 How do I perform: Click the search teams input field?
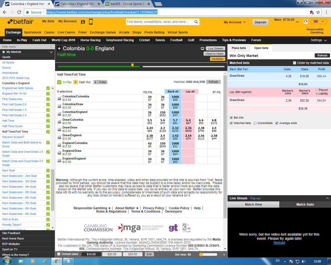tap(160, 22)
